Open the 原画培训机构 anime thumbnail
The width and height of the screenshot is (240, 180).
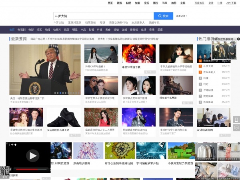88,151
